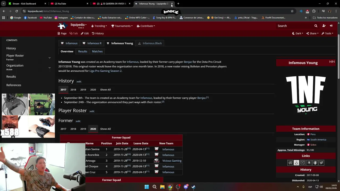Open the Stratz link icon
340x191 pixels.
309,163
